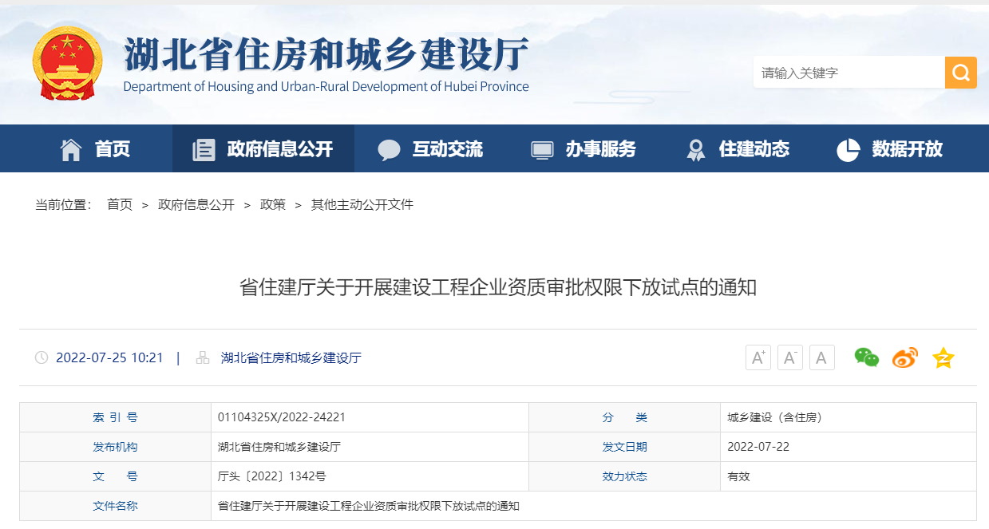Click the orange search magnifier button
Viewport: 989px width, 529px height.
pos(960,73)
